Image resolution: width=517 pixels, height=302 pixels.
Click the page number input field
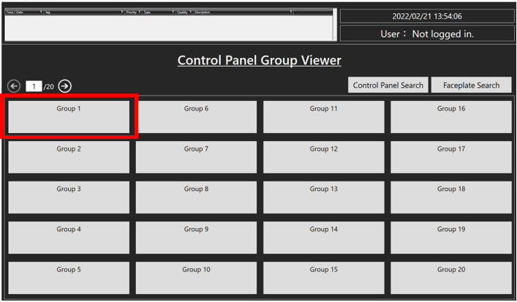[x=34, y=86]
